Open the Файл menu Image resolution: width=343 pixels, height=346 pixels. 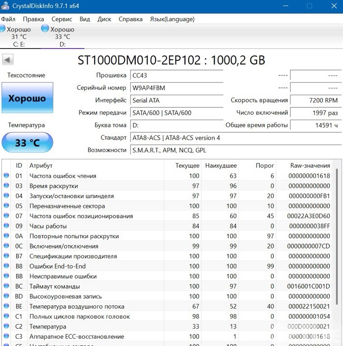[8, 19]
